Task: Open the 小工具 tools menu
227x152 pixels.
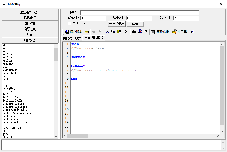Action: point(180,32)
